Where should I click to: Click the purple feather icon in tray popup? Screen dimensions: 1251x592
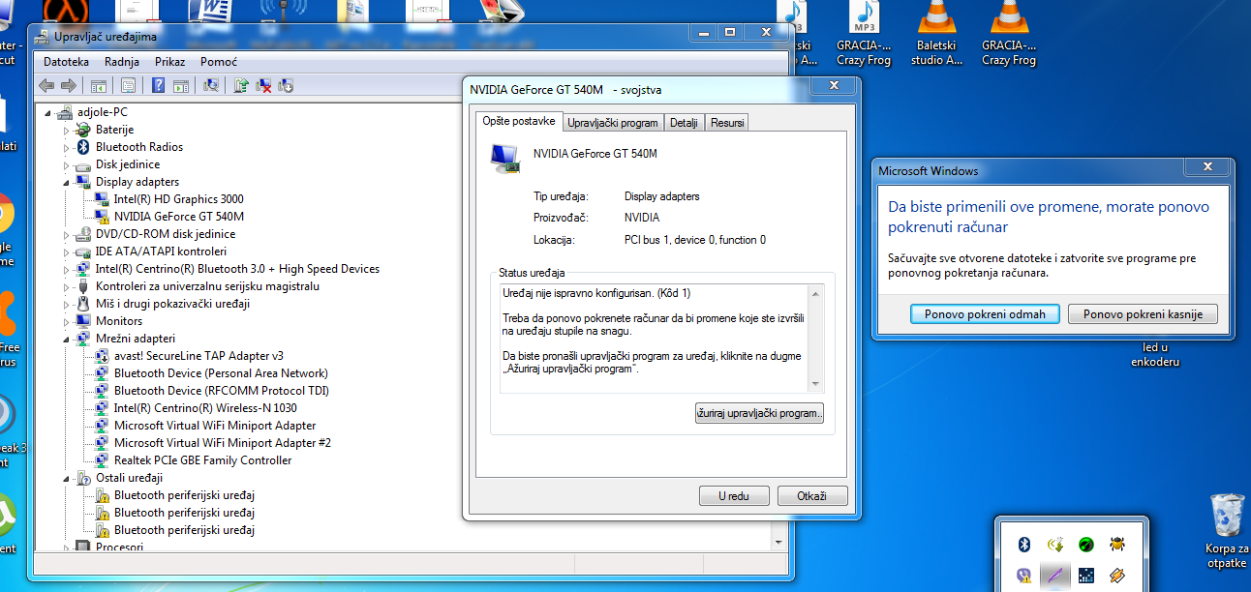click(1054, 576)
